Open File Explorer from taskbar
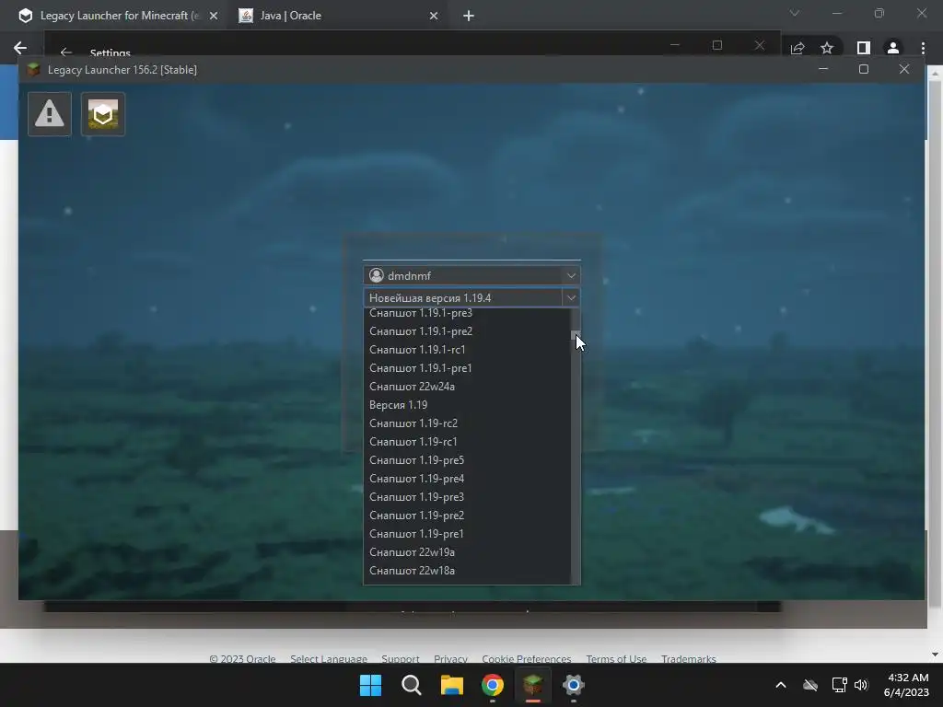Image resolution: width=943 pixels, height=707 pixels. point(451,685)
